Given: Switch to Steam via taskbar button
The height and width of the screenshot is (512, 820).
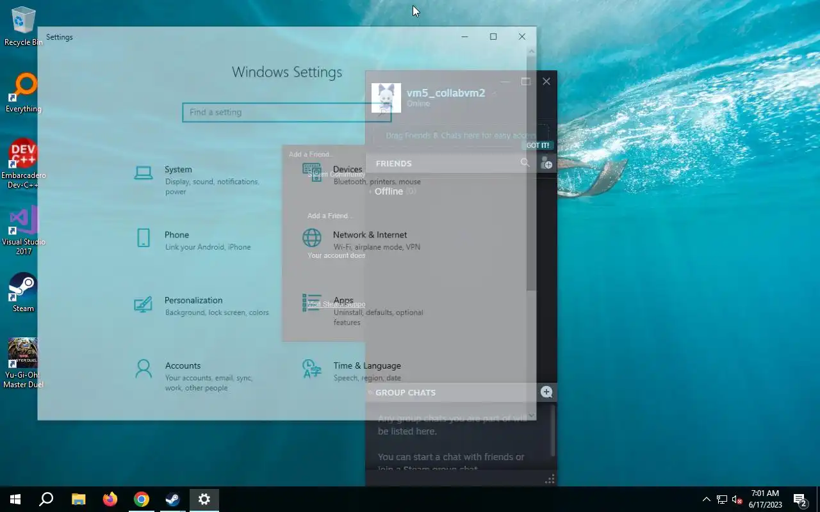Looking at the screenshot, I should point(173,499).
